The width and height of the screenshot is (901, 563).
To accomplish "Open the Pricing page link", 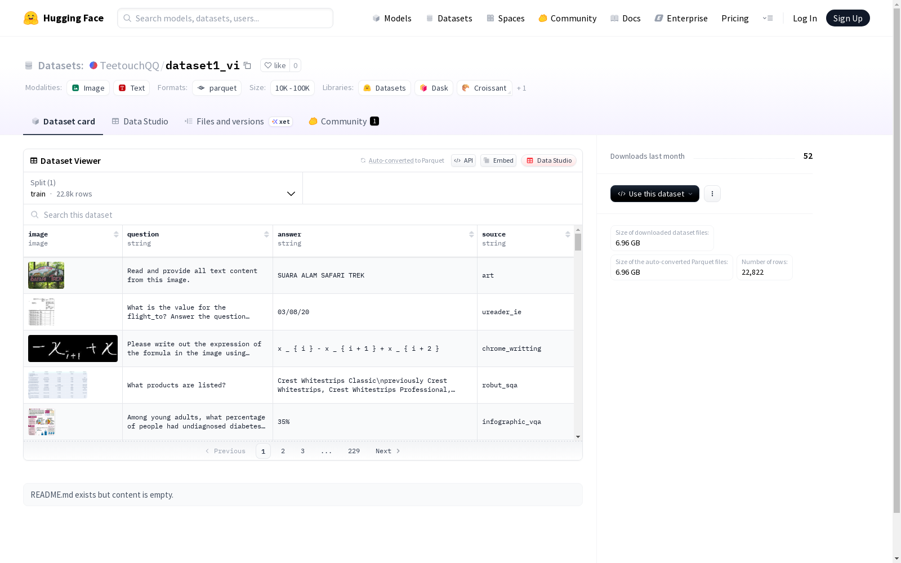I will (735, 18).
